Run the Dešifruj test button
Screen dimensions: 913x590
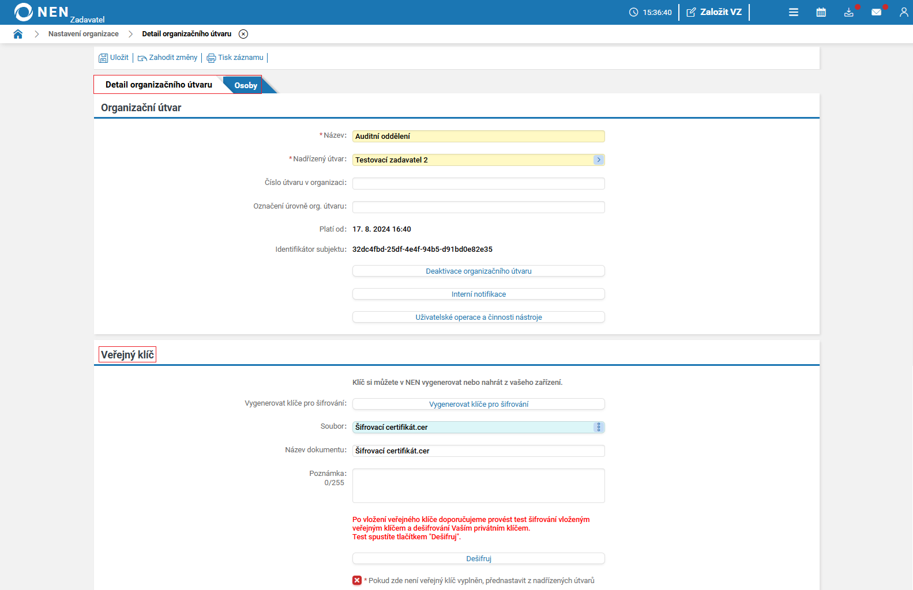(x=479, y=559)
